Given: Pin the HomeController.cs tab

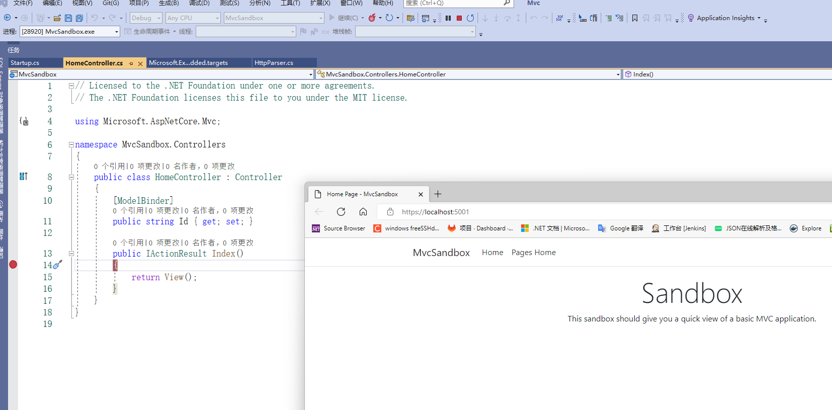Looking at the screenshot, I should click(x=131, y=63).
